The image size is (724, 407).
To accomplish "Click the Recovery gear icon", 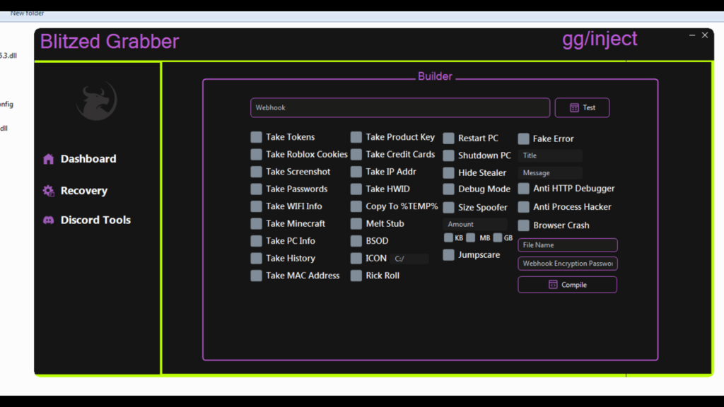I will (49, 191).
